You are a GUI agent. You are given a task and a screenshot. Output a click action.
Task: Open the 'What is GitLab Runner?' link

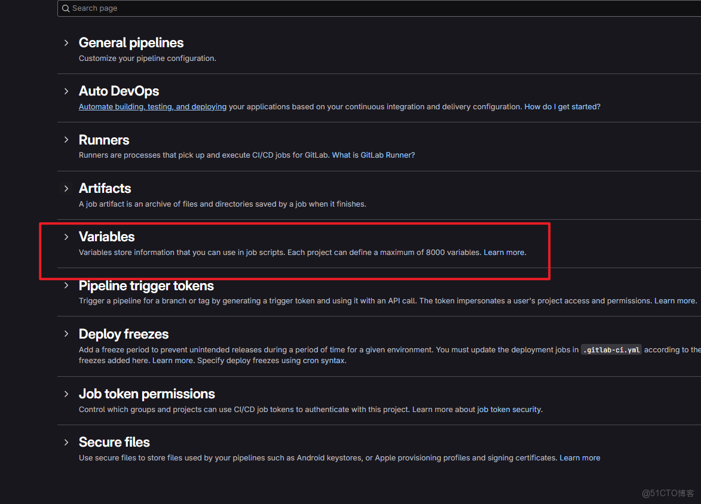[373, 155]
